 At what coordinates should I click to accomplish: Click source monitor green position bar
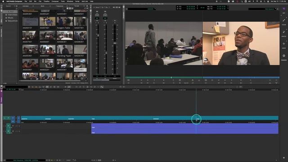[164, 77]
